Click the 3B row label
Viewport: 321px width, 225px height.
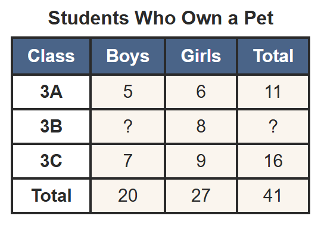click(x=51, y=127)
